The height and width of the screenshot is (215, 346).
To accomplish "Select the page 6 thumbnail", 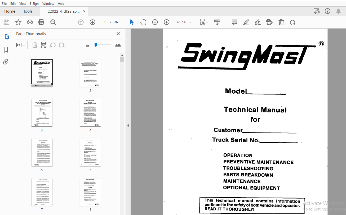I will (90, 152).
